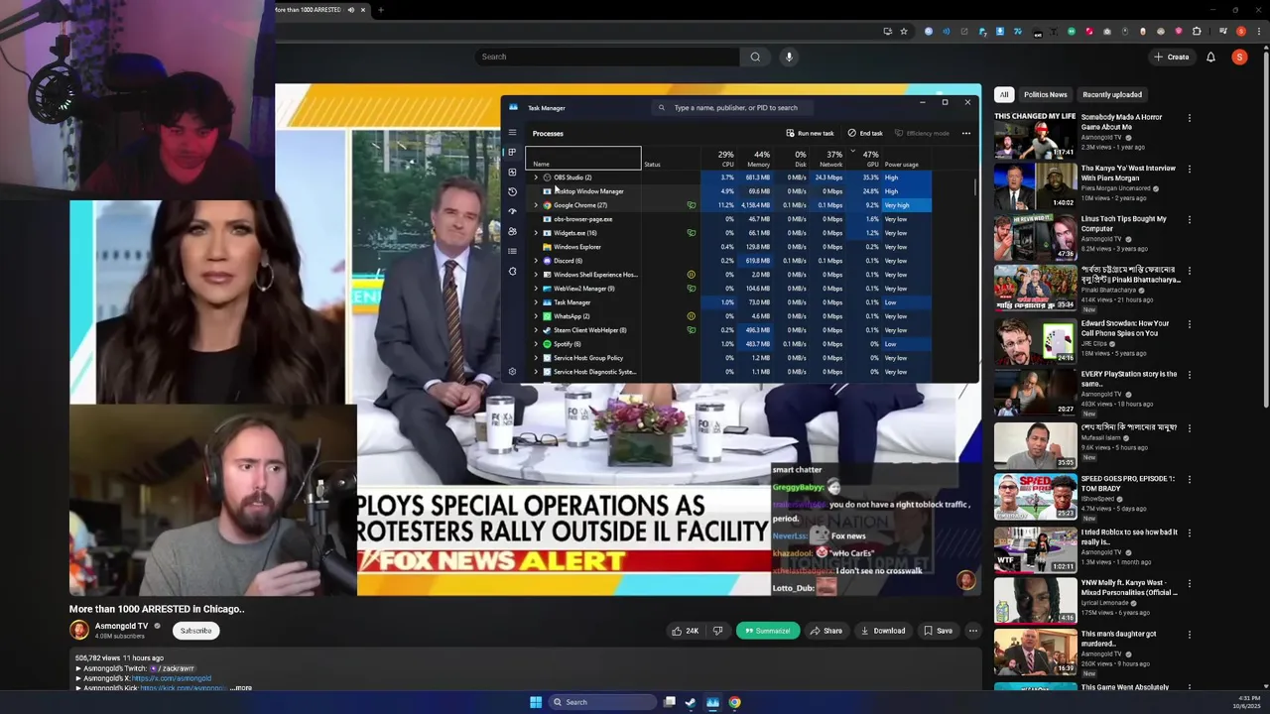Open Performance page in Task Manager sidebar

[x=512, y=172]
